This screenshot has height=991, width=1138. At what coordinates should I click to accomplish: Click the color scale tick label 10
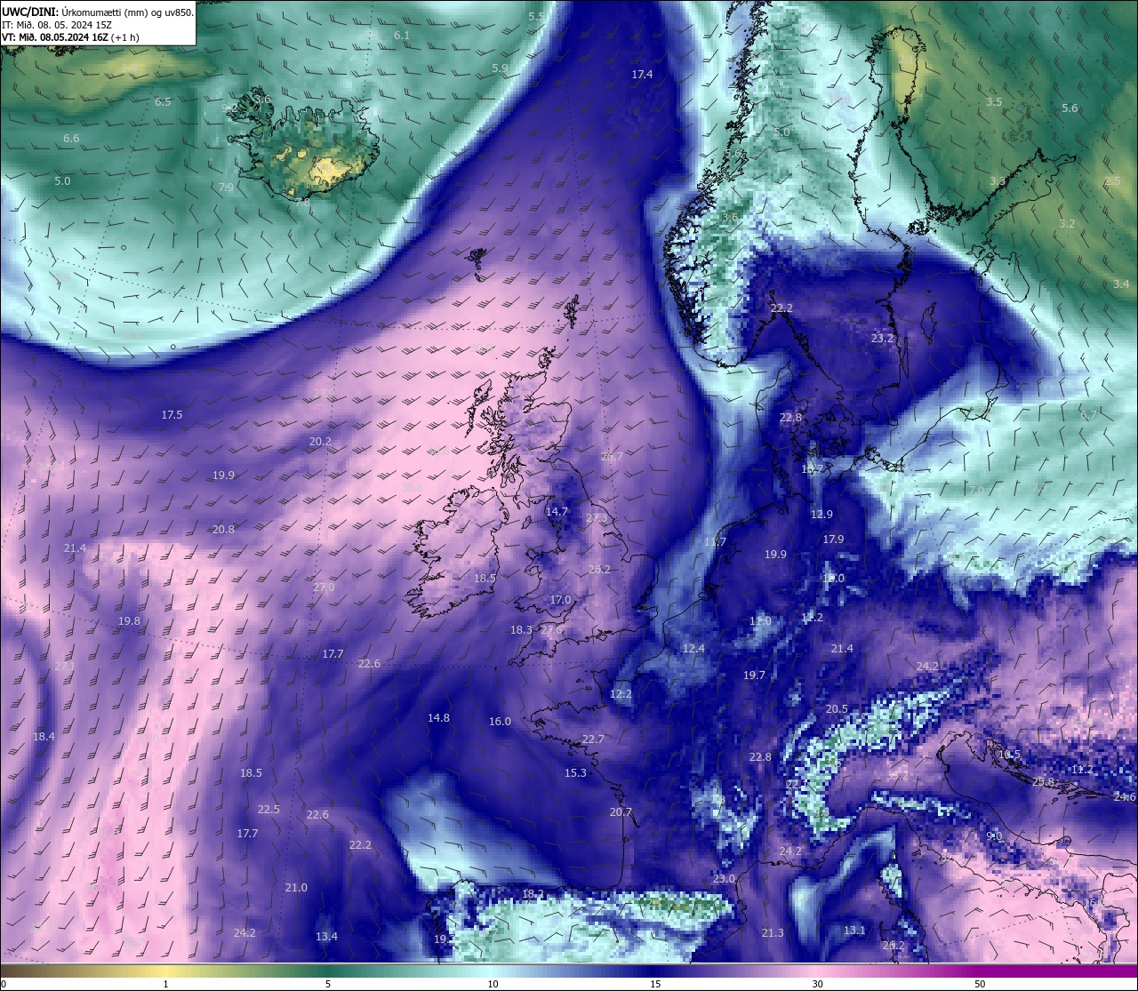(493, 984)
